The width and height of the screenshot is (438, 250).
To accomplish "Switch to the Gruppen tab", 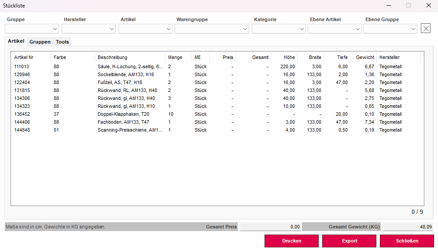I will coord(40,42).
